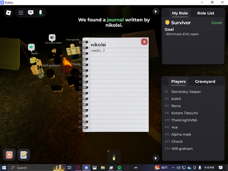The image size is (228, 171).
Task: Click the Good alignment label
Action: pyautogui.click(x=216, y=23)
